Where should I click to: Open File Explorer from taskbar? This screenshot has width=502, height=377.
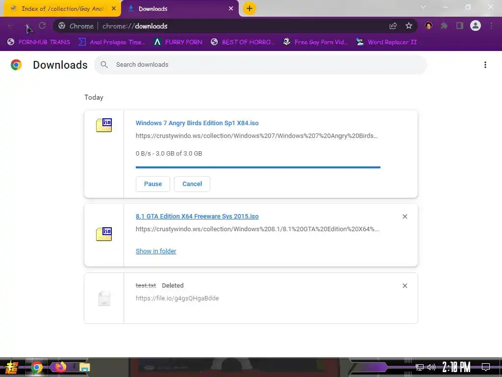[x=84, y=367]
